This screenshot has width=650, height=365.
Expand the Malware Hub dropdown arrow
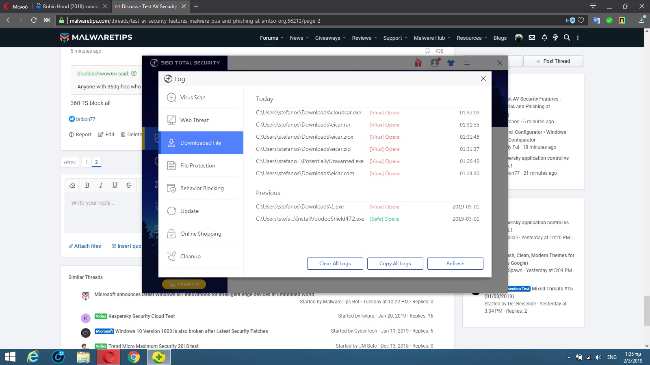tap(449, 38)
